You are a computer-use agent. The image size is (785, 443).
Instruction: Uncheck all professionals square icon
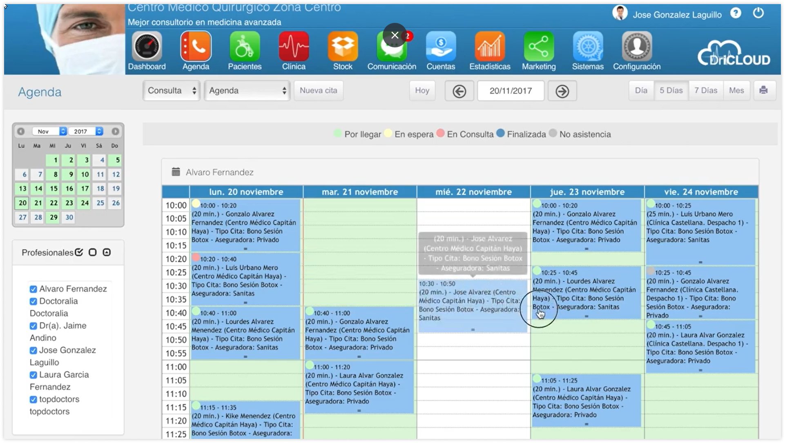pyautogui.click(x=93, y=252)
